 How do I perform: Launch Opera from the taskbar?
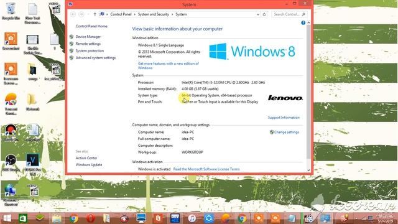(90, 218)
